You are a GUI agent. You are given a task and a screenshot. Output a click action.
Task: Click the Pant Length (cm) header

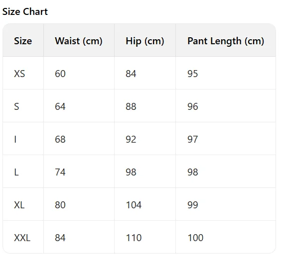pos(226,41)
